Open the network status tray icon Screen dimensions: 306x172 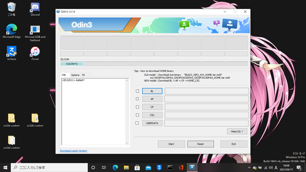[265, 167]
